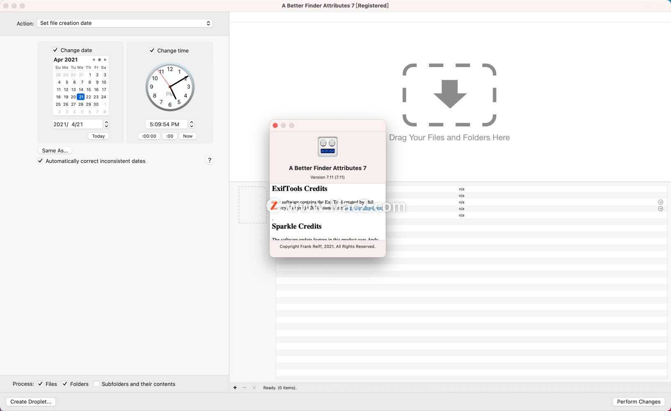Click the date field stepper arrows

[x=107, y=124]
